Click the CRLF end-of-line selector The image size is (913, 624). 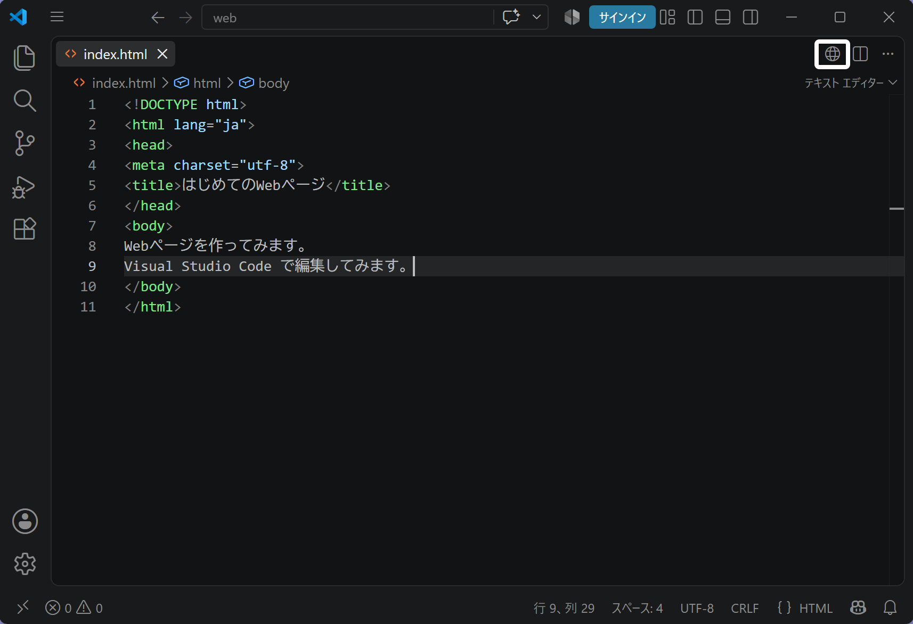(745, 608)
